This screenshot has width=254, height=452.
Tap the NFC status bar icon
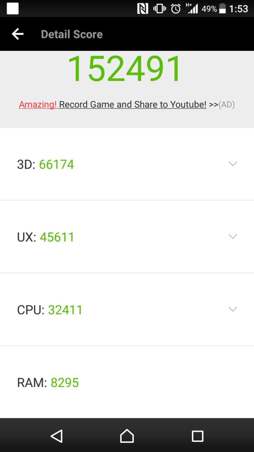[x=143, y=9]
